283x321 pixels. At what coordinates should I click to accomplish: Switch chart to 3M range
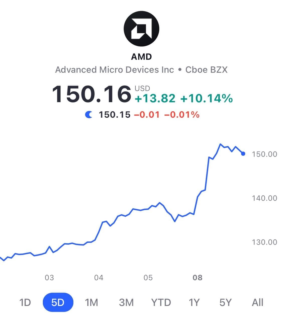point(126,302)
